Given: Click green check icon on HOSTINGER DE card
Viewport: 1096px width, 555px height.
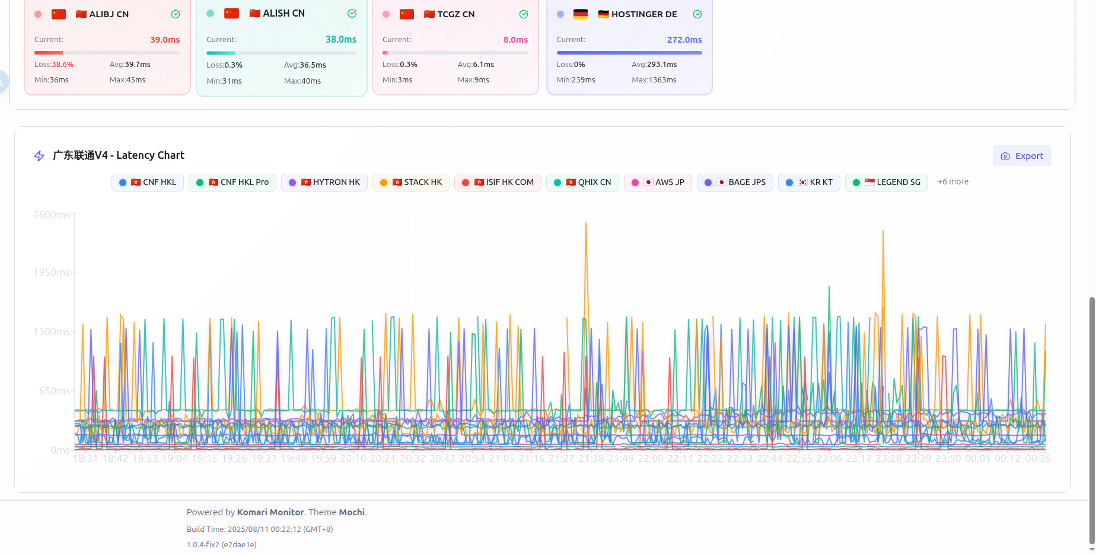Looking at the screenshot, I should click(x=697, y=14).
